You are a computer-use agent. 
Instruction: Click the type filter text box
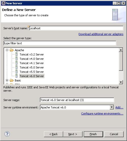[x=60, y=43]
